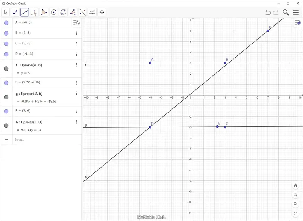
Task: Open the search magnifier
Action: tap(286, 13)
